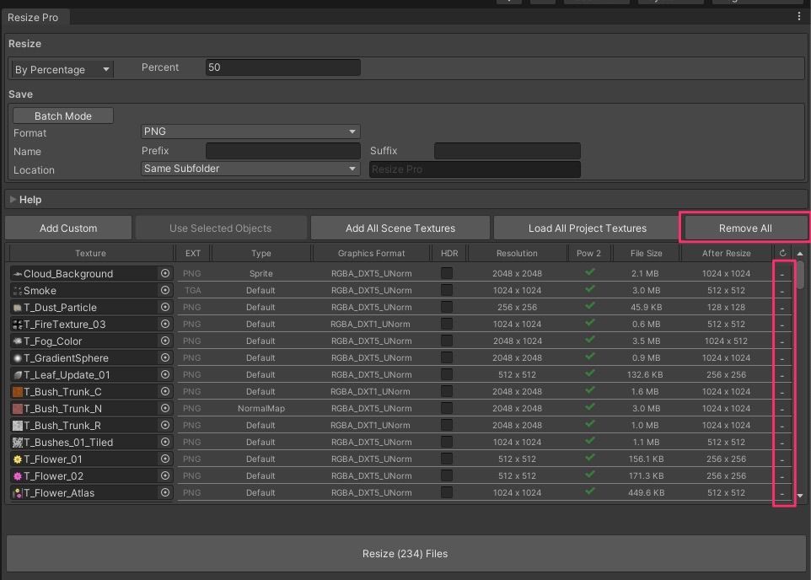Viewport: 811px width, 580px height.
Task: Toggle HDR checkbox for T_FireTexture_03
Action: [x=447, y=324]
